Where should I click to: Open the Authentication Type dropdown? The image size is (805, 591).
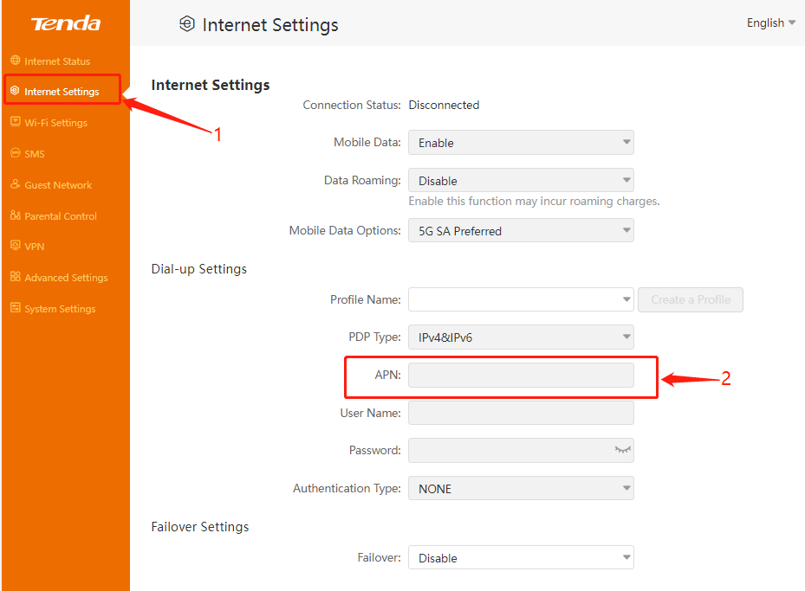tap(521, 489)
